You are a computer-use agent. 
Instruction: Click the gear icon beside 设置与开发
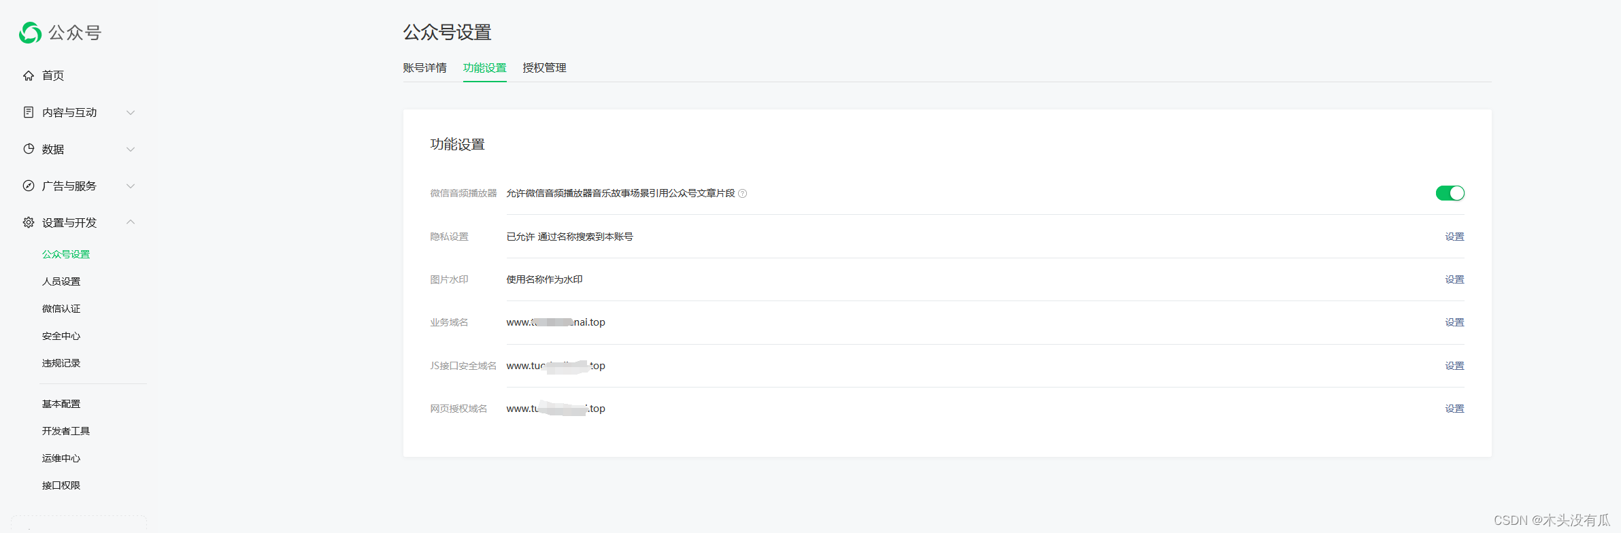(x=29, y=222)
